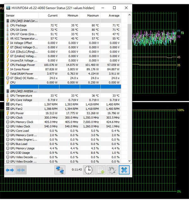The height and width of the screenshot is (200, 189).
Task: Click fan icon beside GPU Fan1
Action: pos(8,104)
